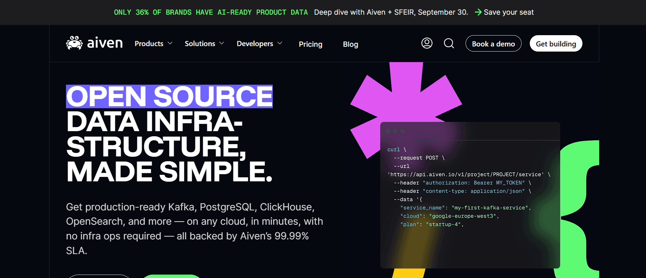Expand the Products chevron

pyautogui.click(x=170, y=43)
